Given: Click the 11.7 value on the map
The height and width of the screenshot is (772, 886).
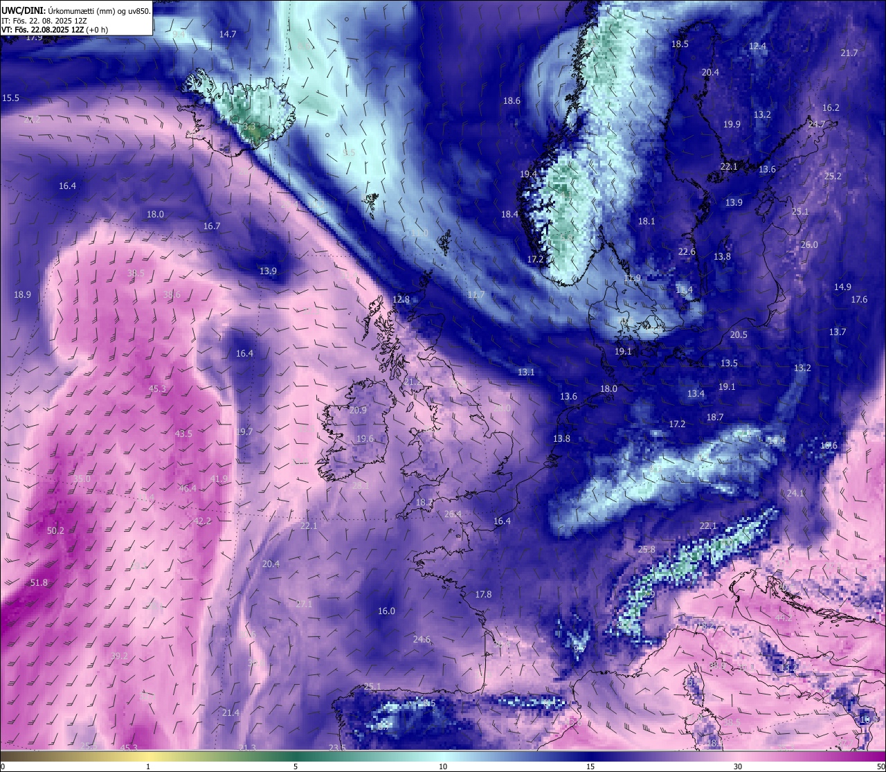Looking at the screenshot, I should point(476,295).
